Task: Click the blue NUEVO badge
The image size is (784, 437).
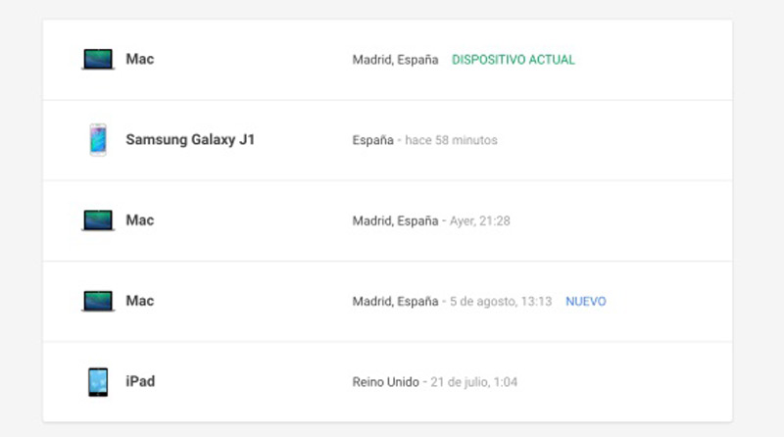Action: tap(586, 301)
